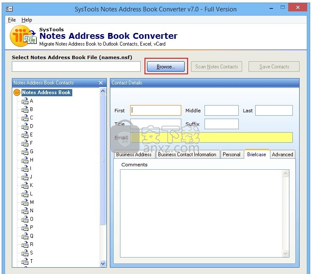Select letter H in the contacts tree
Screen dimensions: 311x274
[32, 160]
